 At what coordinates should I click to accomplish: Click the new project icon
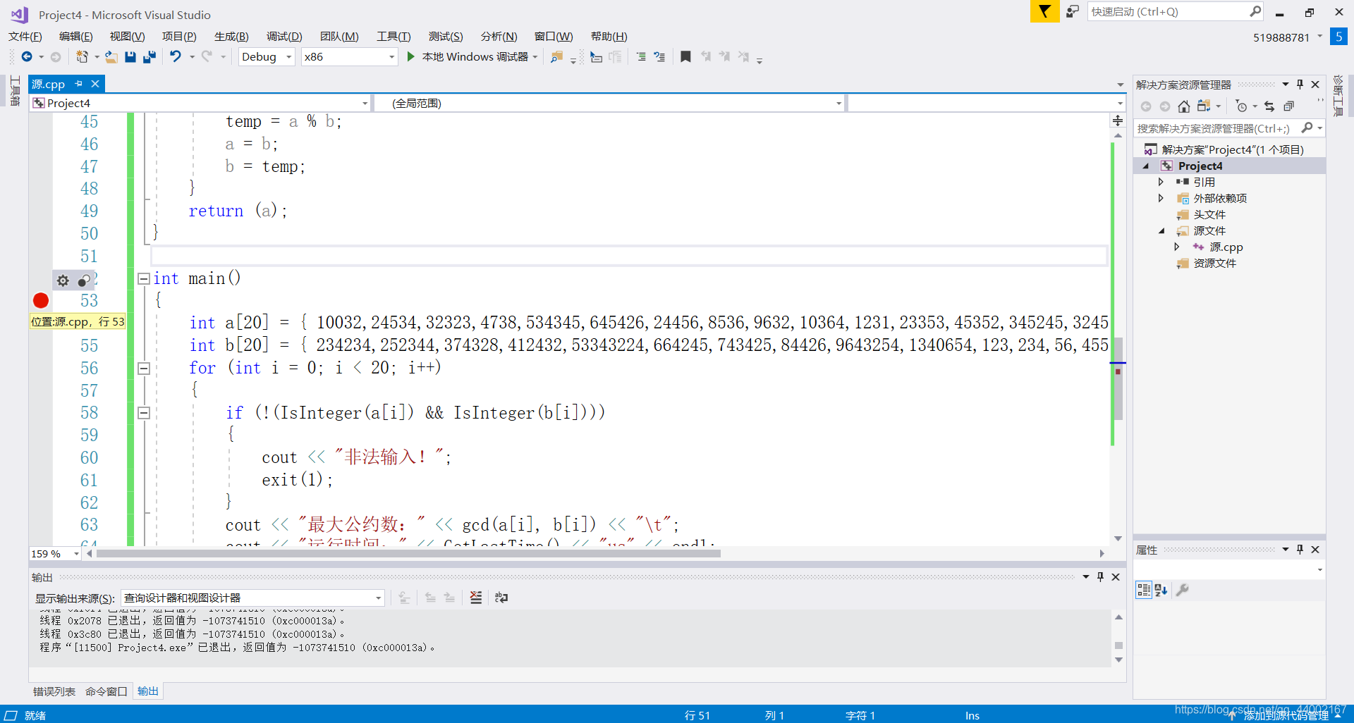pos(82,57)
